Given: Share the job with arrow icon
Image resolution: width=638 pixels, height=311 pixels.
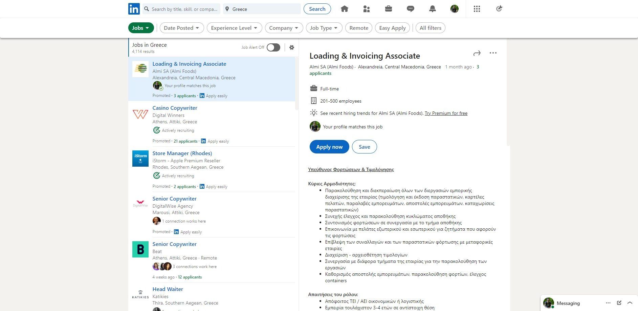Looking at the screenshot, I should click(477, 53).
